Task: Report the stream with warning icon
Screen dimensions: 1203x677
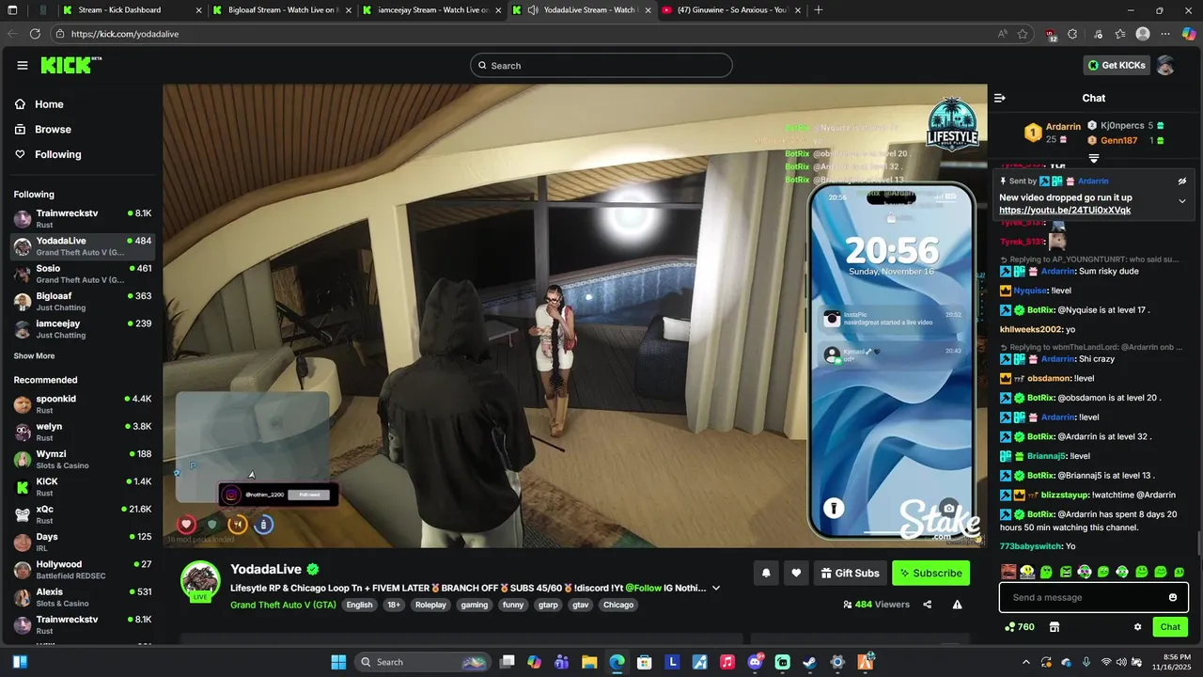Action: pyautogui.click(x=957, y=605)
